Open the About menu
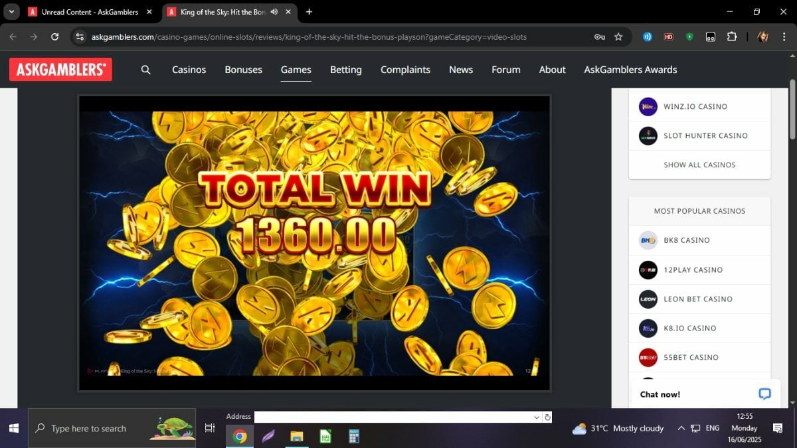 552,70
